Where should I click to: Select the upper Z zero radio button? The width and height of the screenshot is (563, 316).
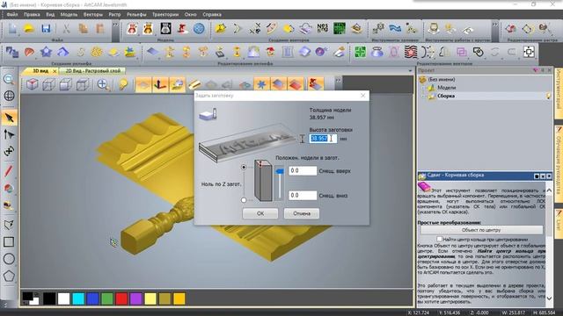click(244, 167)
